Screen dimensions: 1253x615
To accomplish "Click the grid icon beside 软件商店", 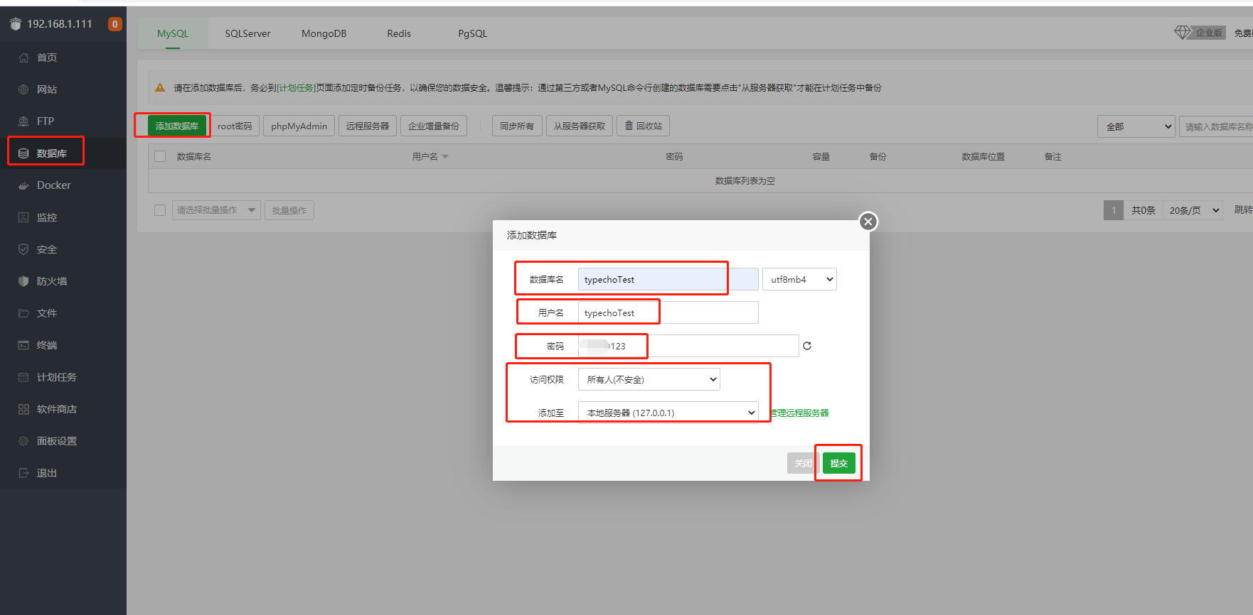I will coord(23,409).
